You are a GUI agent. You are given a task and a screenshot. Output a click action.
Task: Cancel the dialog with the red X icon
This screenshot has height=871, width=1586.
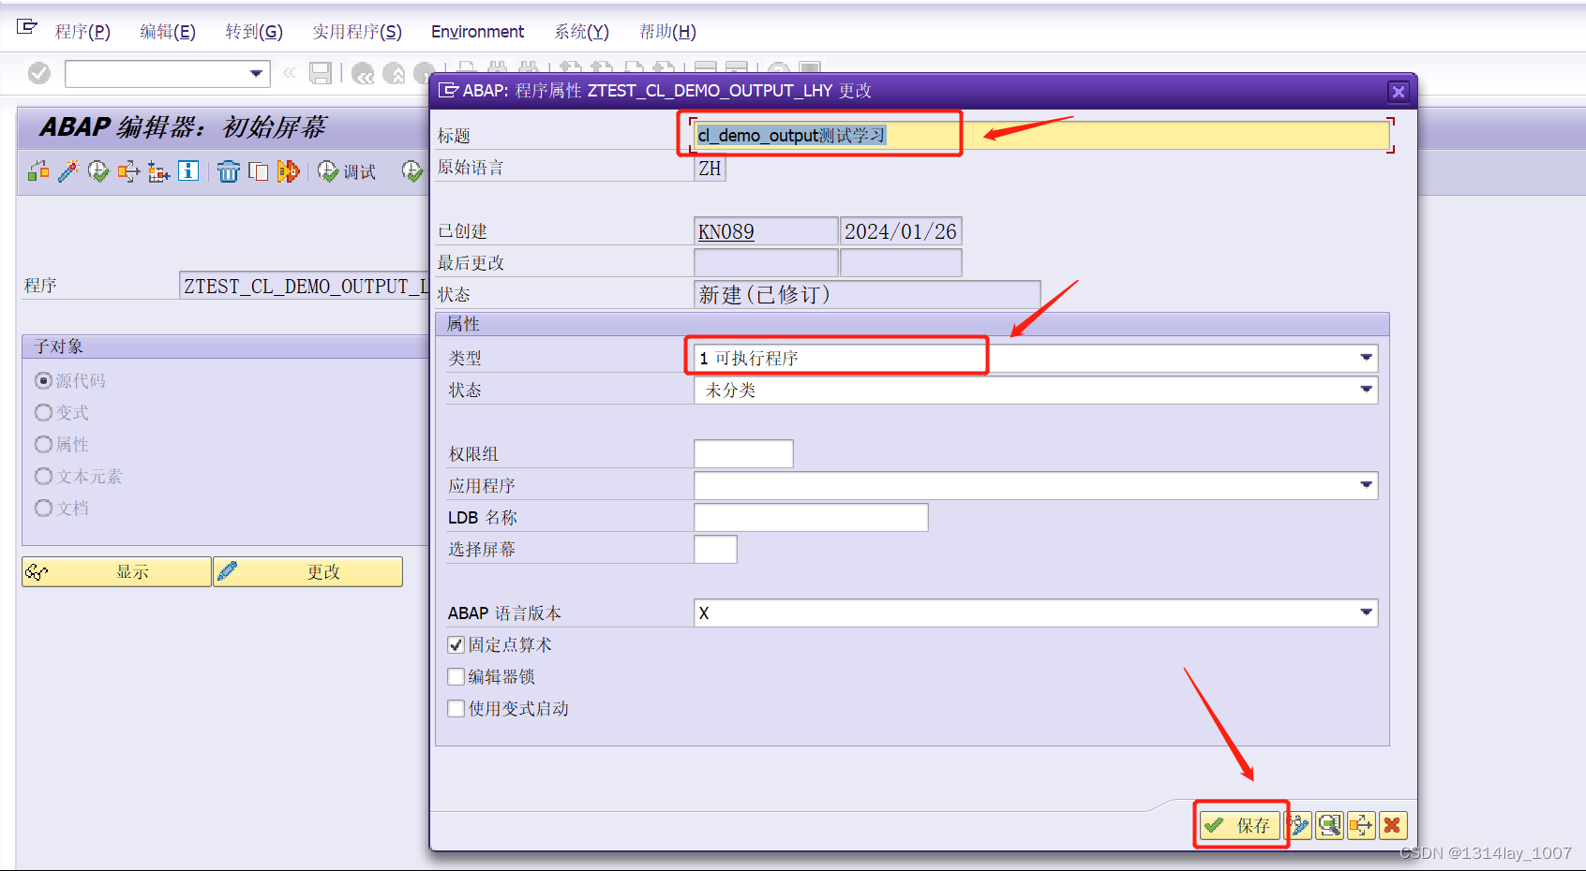pos(1394,825)
